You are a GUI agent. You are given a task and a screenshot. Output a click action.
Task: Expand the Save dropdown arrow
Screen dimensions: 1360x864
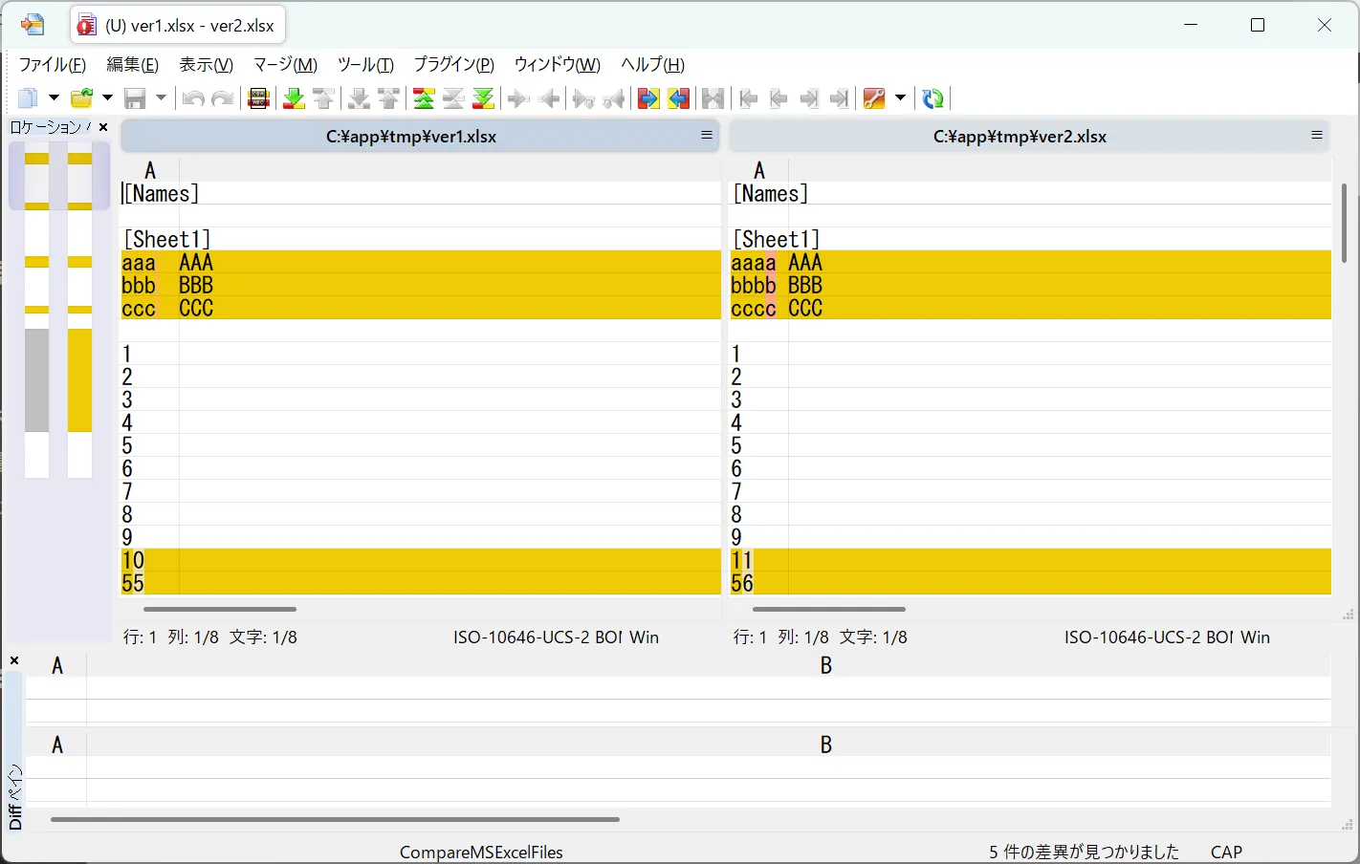(x=161, y=98)
